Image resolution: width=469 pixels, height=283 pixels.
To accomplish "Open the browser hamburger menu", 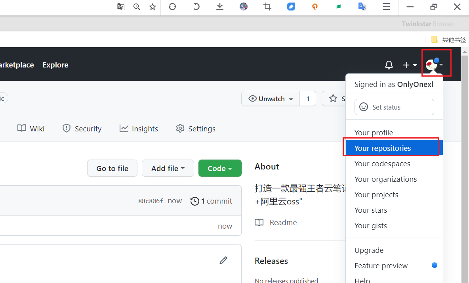I will [x=386, y=7].
